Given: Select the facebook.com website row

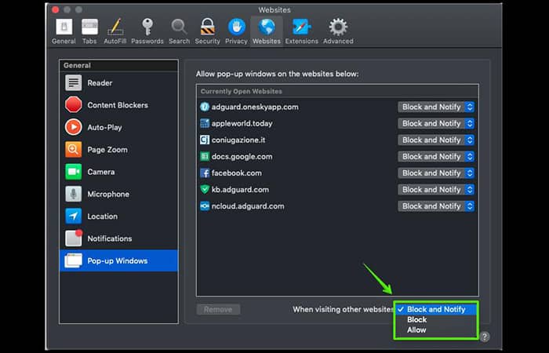Looking at the screenshot, I should pos(337,173).
